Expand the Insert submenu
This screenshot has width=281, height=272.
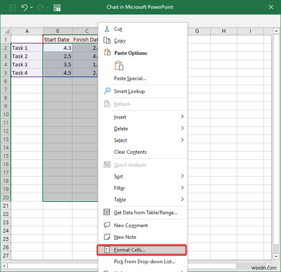[182, 117]
